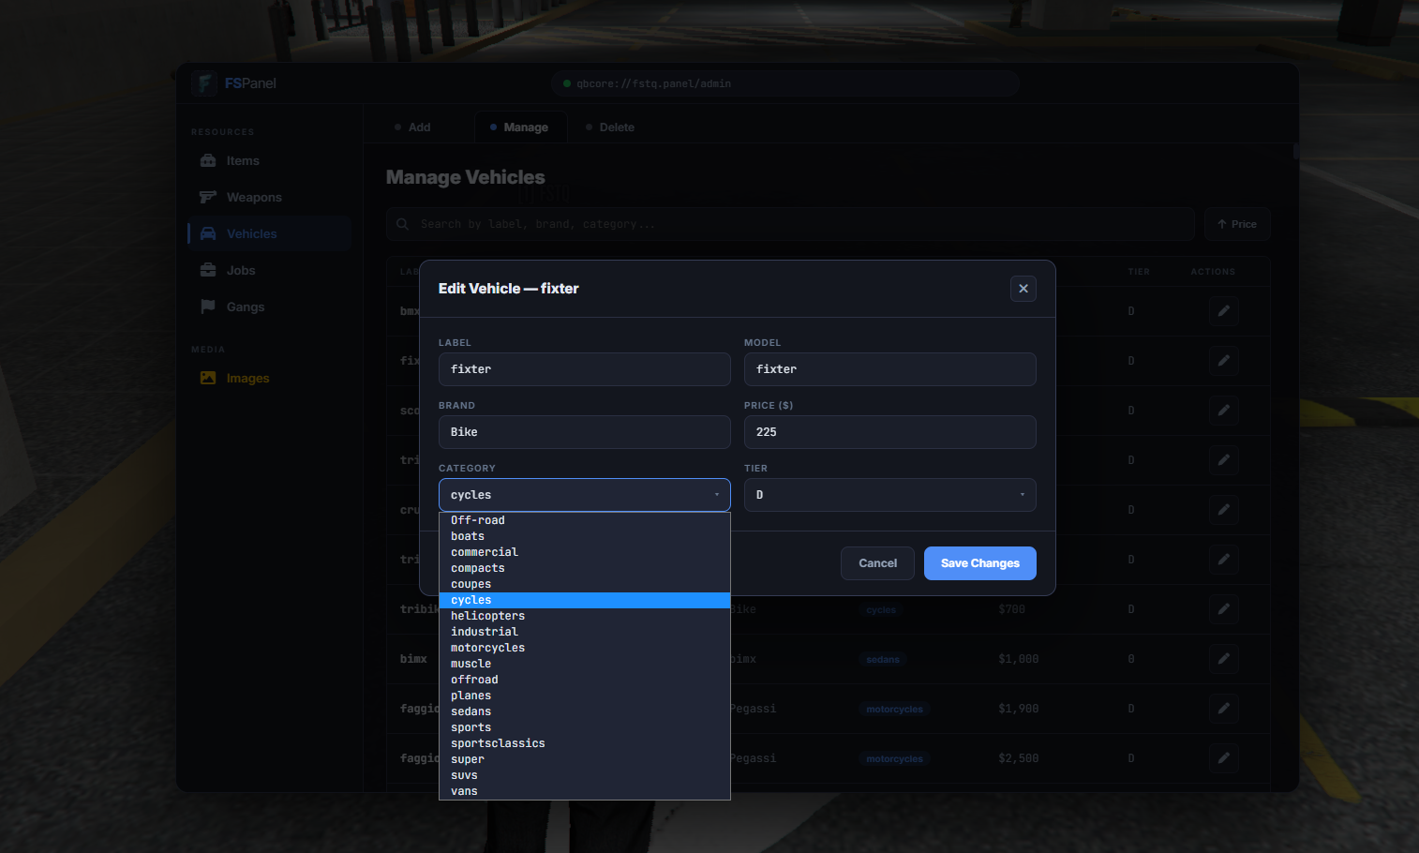Choose muscle from category list
1419x853 pixels.
coord(585,664)
